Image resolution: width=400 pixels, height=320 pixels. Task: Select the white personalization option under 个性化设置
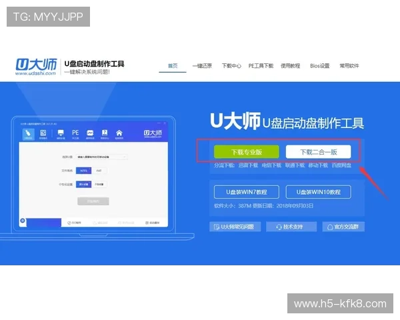[x=99, y=184]
